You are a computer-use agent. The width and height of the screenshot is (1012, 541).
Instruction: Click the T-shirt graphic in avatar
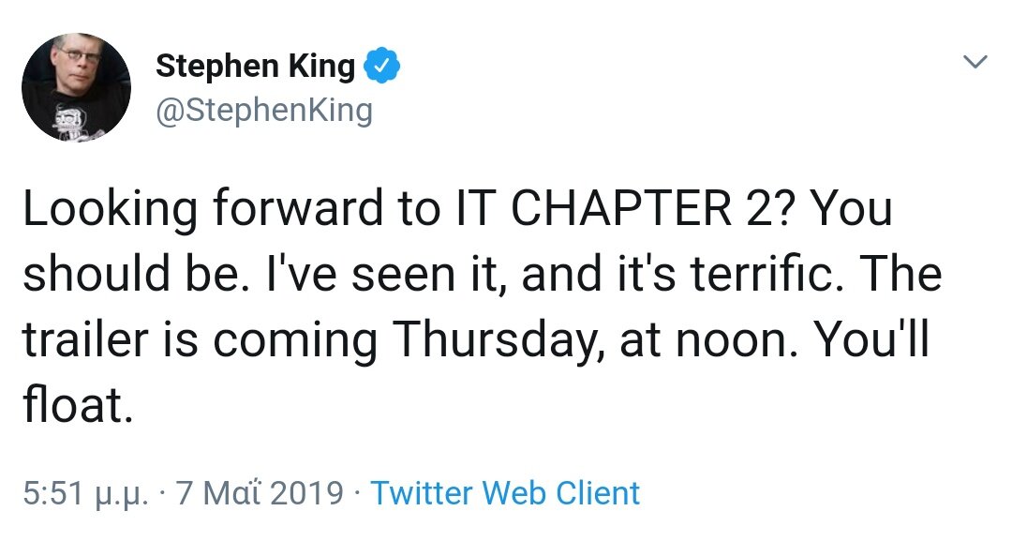click(67, 123)
